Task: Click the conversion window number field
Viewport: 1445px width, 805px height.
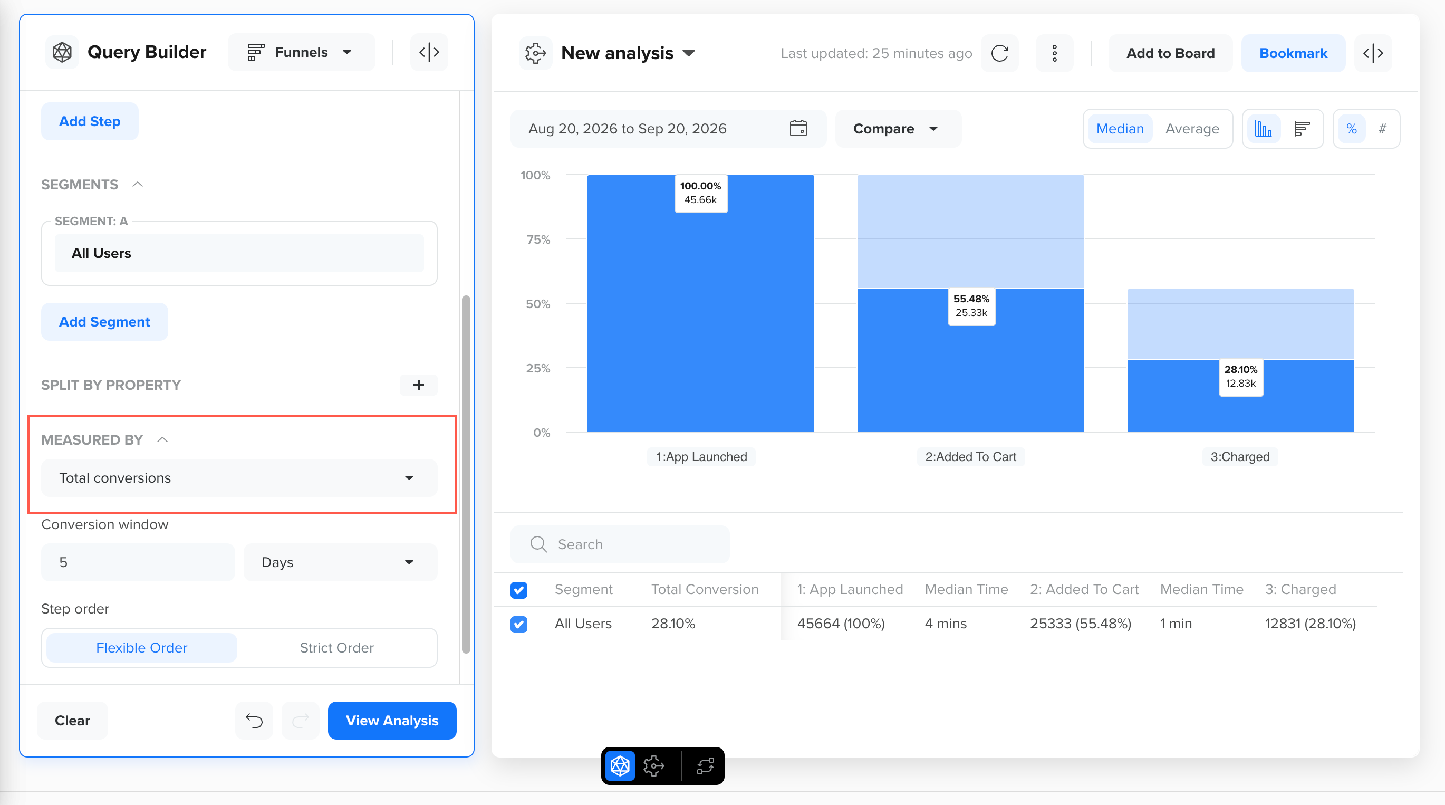Action: [x=138, y=562]
